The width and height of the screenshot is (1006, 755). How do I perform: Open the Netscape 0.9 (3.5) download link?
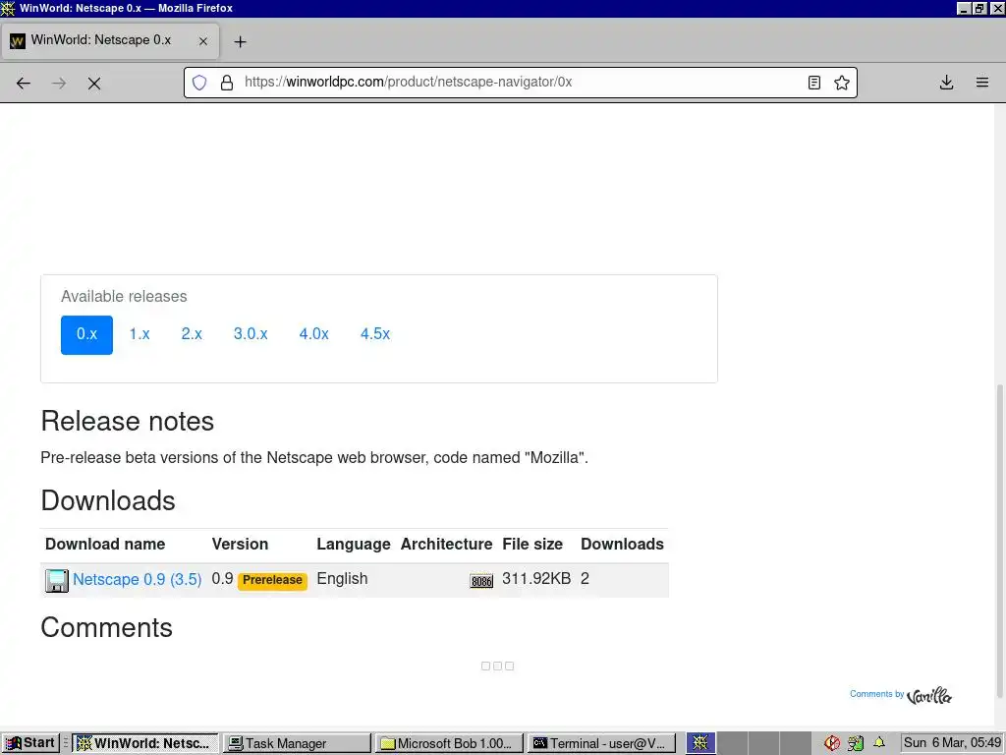tap(138, 579)
